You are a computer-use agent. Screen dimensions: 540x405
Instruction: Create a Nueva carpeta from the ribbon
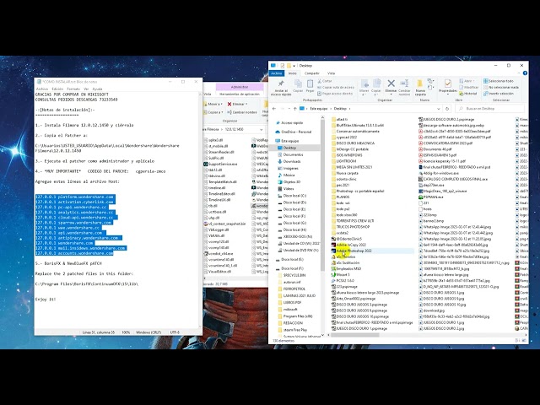(420, 87)
